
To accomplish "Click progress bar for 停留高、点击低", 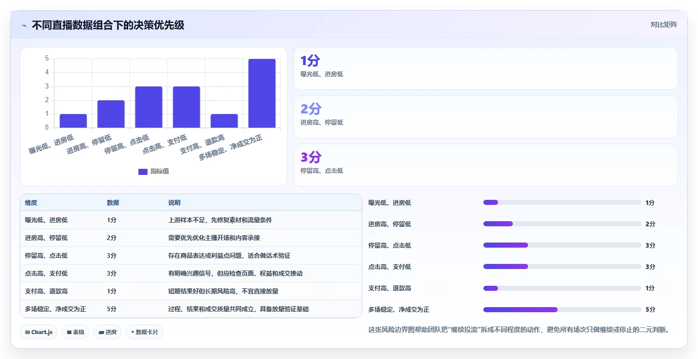I will click(562, 245).
